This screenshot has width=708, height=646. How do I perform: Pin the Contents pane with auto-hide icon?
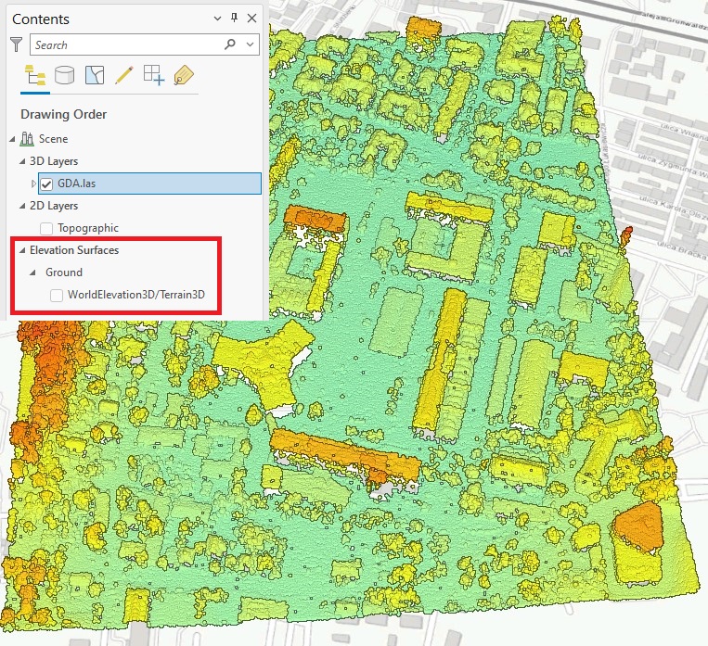234,18
